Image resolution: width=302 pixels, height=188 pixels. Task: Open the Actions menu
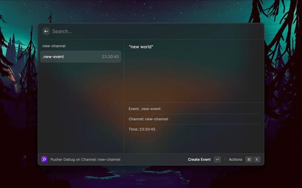(x=235, y=159)
